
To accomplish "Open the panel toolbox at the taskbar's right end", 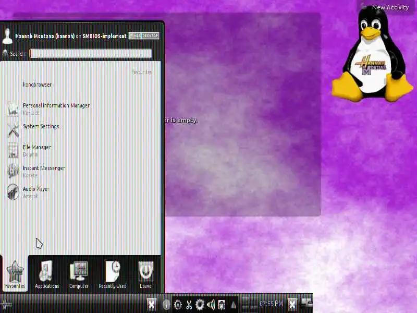I will pyautogui.click(x=306, y=304).
